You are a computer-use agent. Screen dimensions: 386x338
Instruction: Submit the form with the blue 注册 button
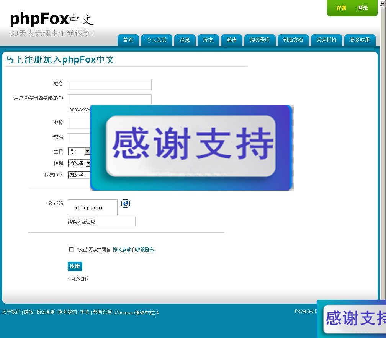point(75,266)
